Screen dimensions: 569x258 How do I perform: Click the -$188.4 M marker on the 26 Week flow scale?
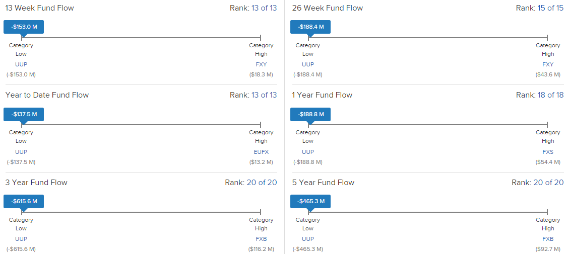click(x=310, y=27)
